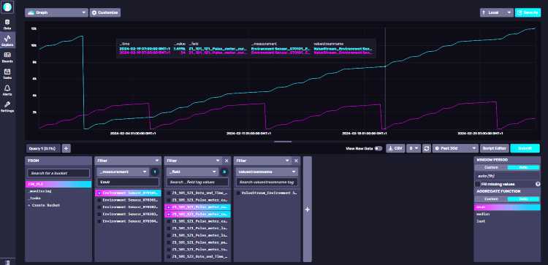Expand Filter mode menu on _measurement card

point(157,161)
